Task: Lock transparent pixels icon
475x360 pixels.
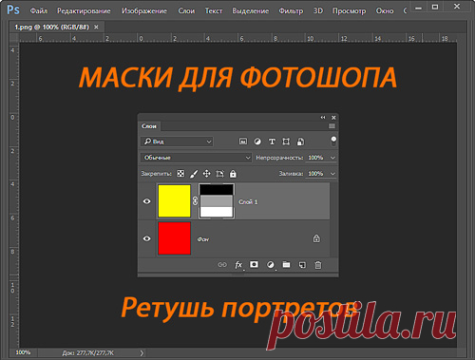Action: click(x=180, y=174)
